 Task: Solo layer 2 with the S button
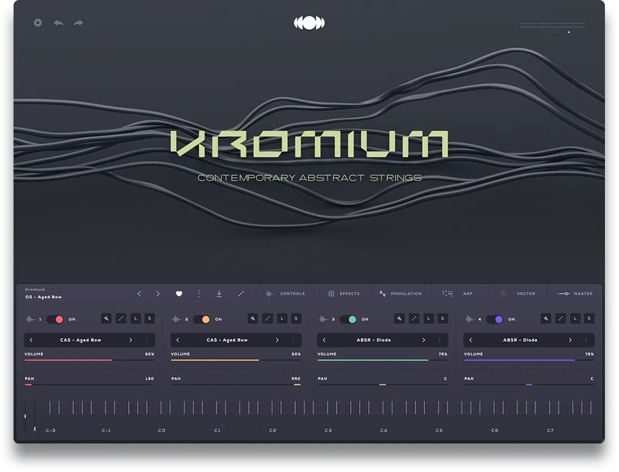(x=296, y=318)
